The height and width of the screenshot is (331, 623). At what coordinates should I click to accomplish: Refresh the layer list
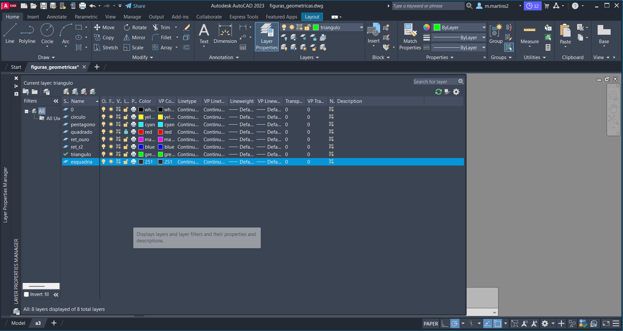[438, 92]
